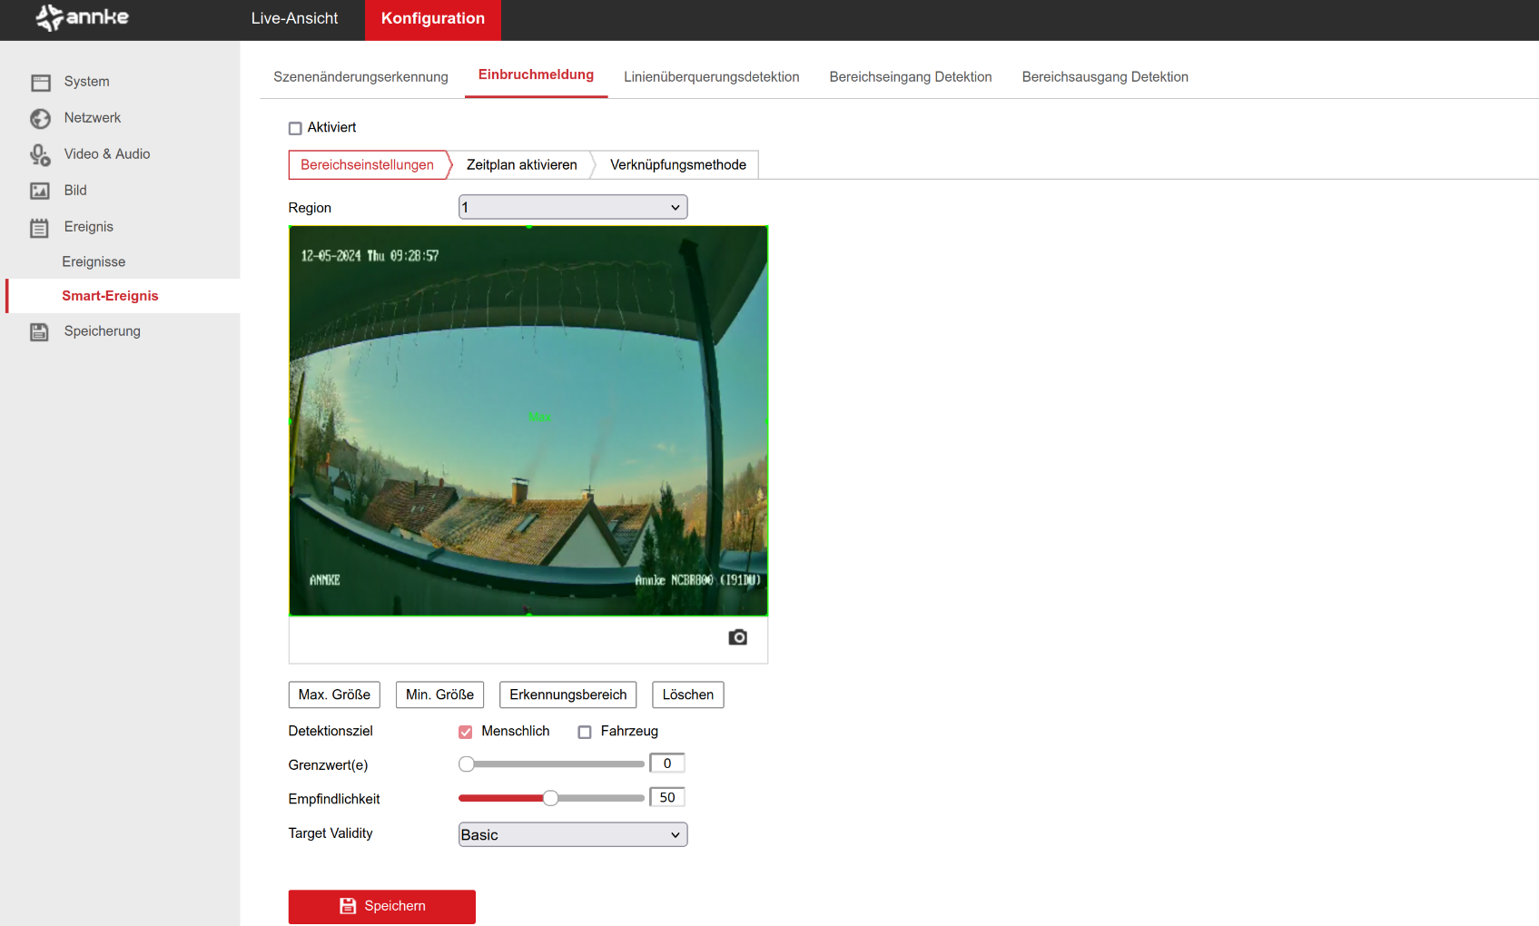Click the Empfindlichkeit slider handle
Viewport: 1539px width, 926px height.
coord(550,798)
